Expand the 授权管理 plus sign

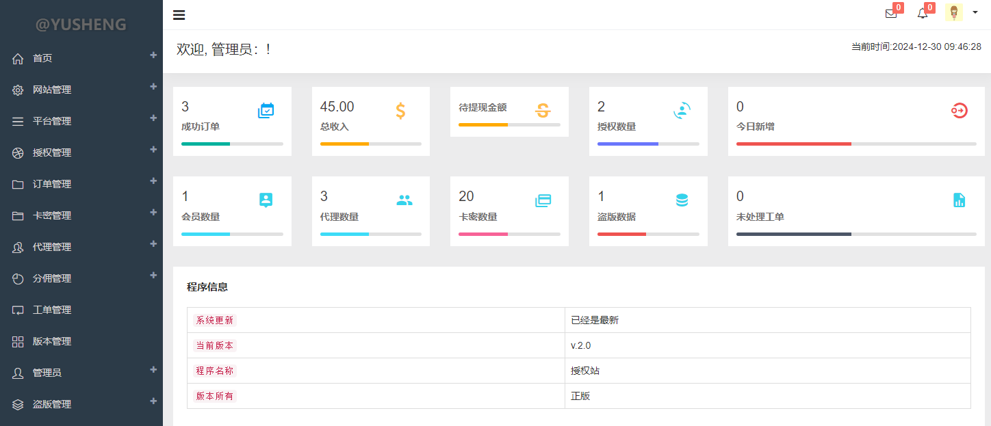click(153, 150)
